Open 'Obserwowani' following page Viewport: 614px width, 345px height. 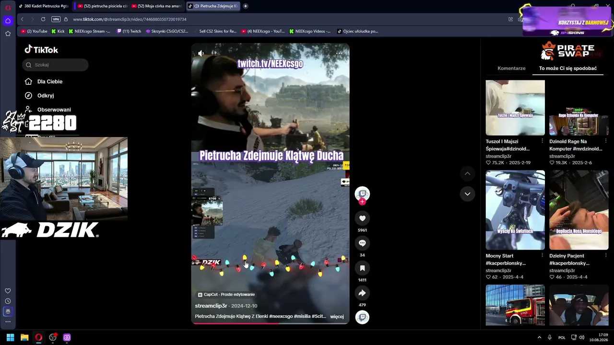(x=48, y=109)
